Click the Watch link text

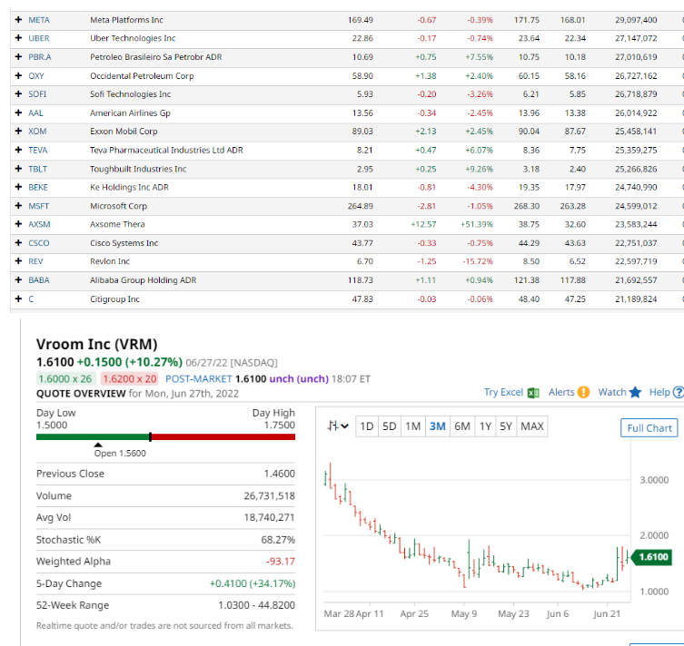[x=612, y=392]
